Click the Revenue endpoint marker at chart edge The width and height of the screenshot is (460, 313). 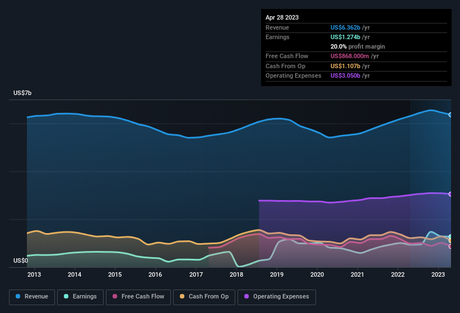pyautogui.click(x=450, y=115)
